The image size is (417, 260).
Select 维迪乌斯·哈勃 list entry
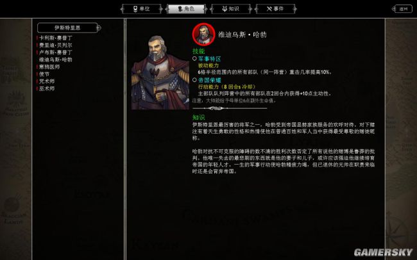[56, 60]
